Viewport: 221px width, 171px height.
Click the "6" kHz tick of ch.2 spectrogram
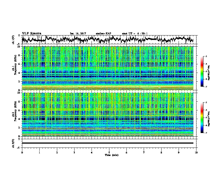pos(20,110)
